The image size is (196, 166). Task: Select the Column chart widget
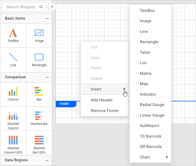[13, 92]
